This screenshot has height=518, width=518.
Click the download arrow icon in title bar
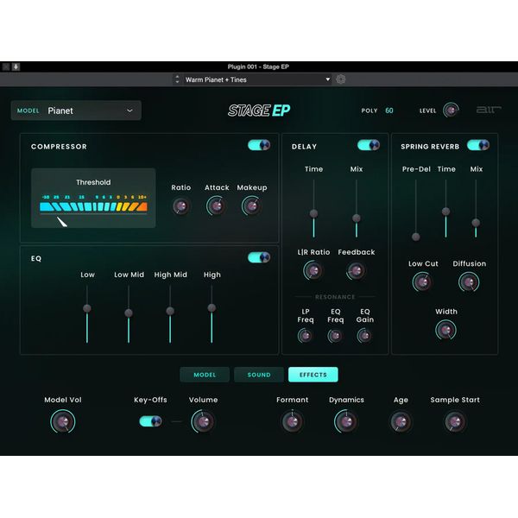click(x=16, y=66)
